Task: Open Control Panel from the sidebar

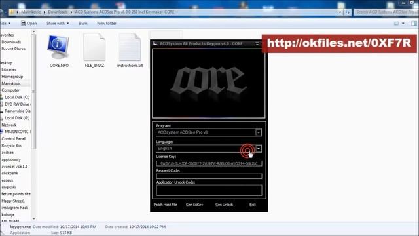Action: pos(13,138)
